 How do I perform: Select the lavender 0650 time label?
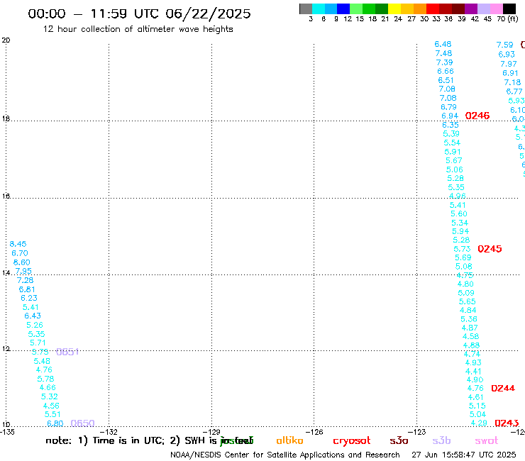coord(83,423)
